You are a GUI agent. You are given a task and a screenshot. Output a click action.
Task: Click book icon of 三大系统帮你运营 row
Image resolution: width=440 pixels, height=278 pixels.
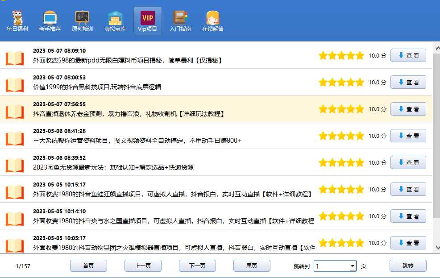(15, 138)
